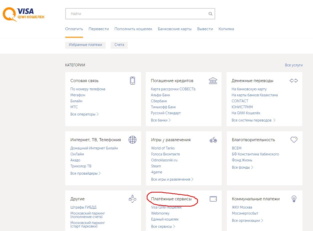Viewport: 313px width, 231px height.
Task: Open the Пополнить кошелек tab
Action: click(133, 29)
